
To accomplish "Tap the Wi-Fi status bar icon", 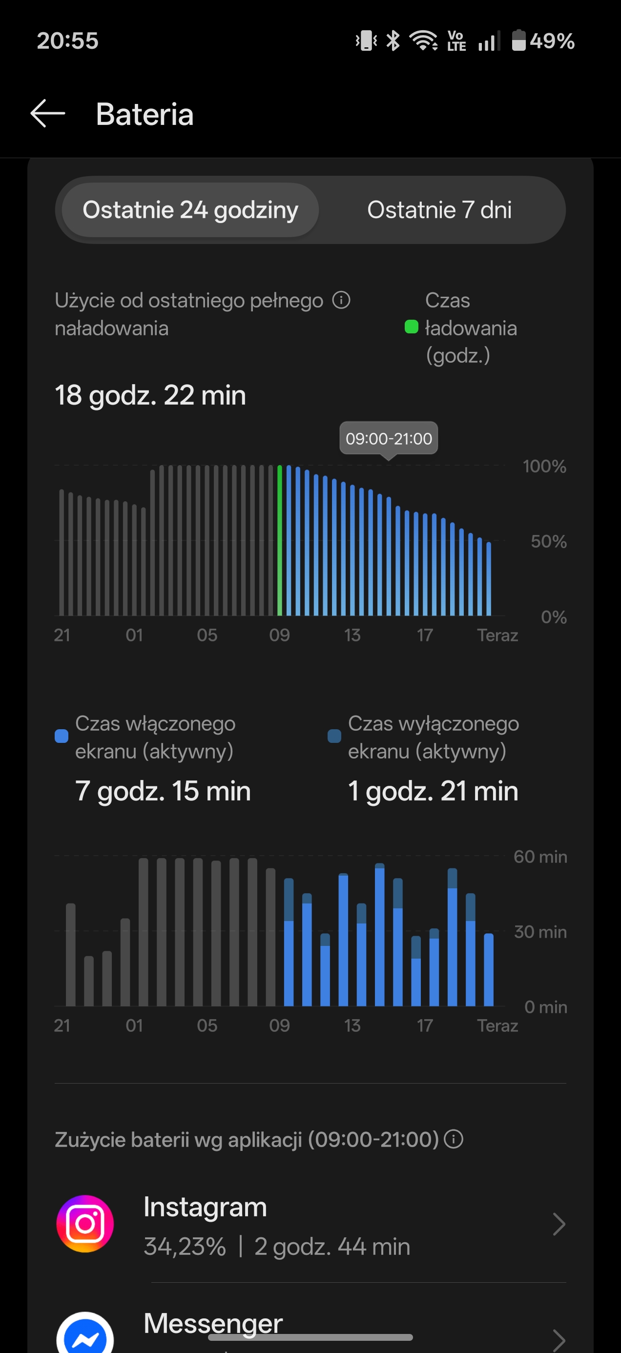I will [423, 41].
